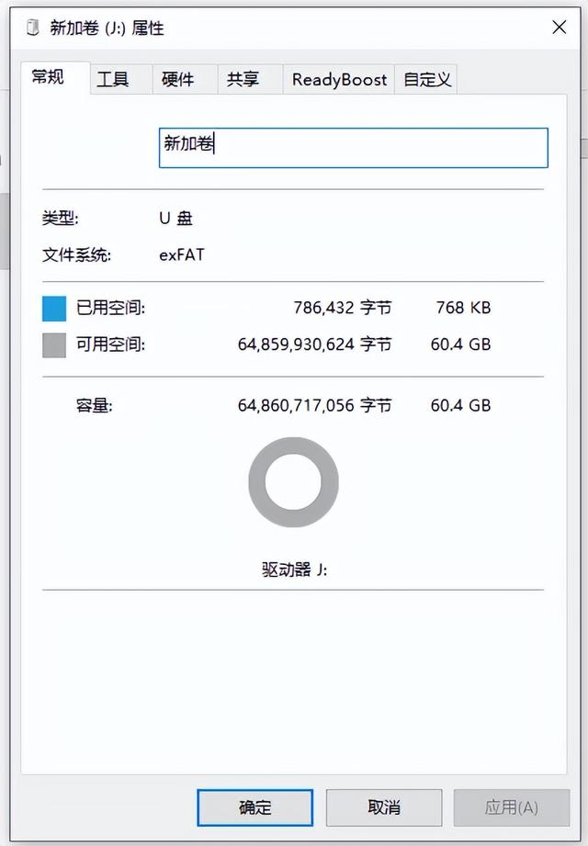Click the exFAT file system value
The width and height of the screenshot is (588, 846).
[182, 254]
